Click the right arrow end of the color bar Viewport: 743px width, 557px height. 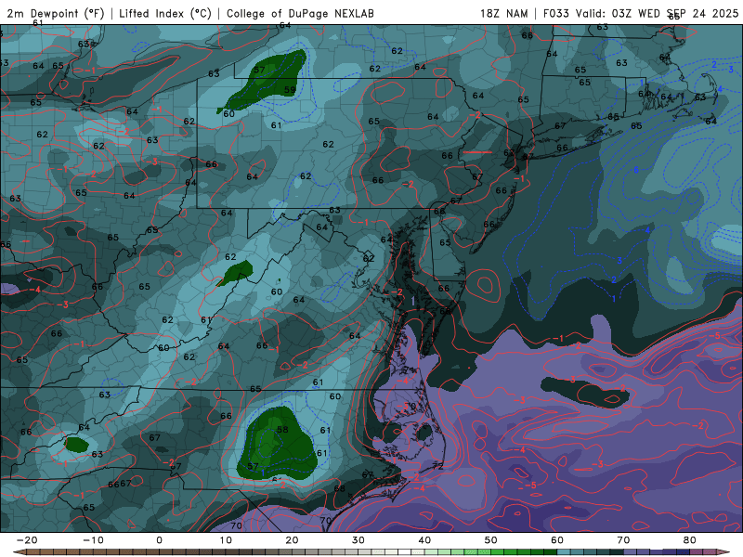pyautogui.click(x=725, y=552)
